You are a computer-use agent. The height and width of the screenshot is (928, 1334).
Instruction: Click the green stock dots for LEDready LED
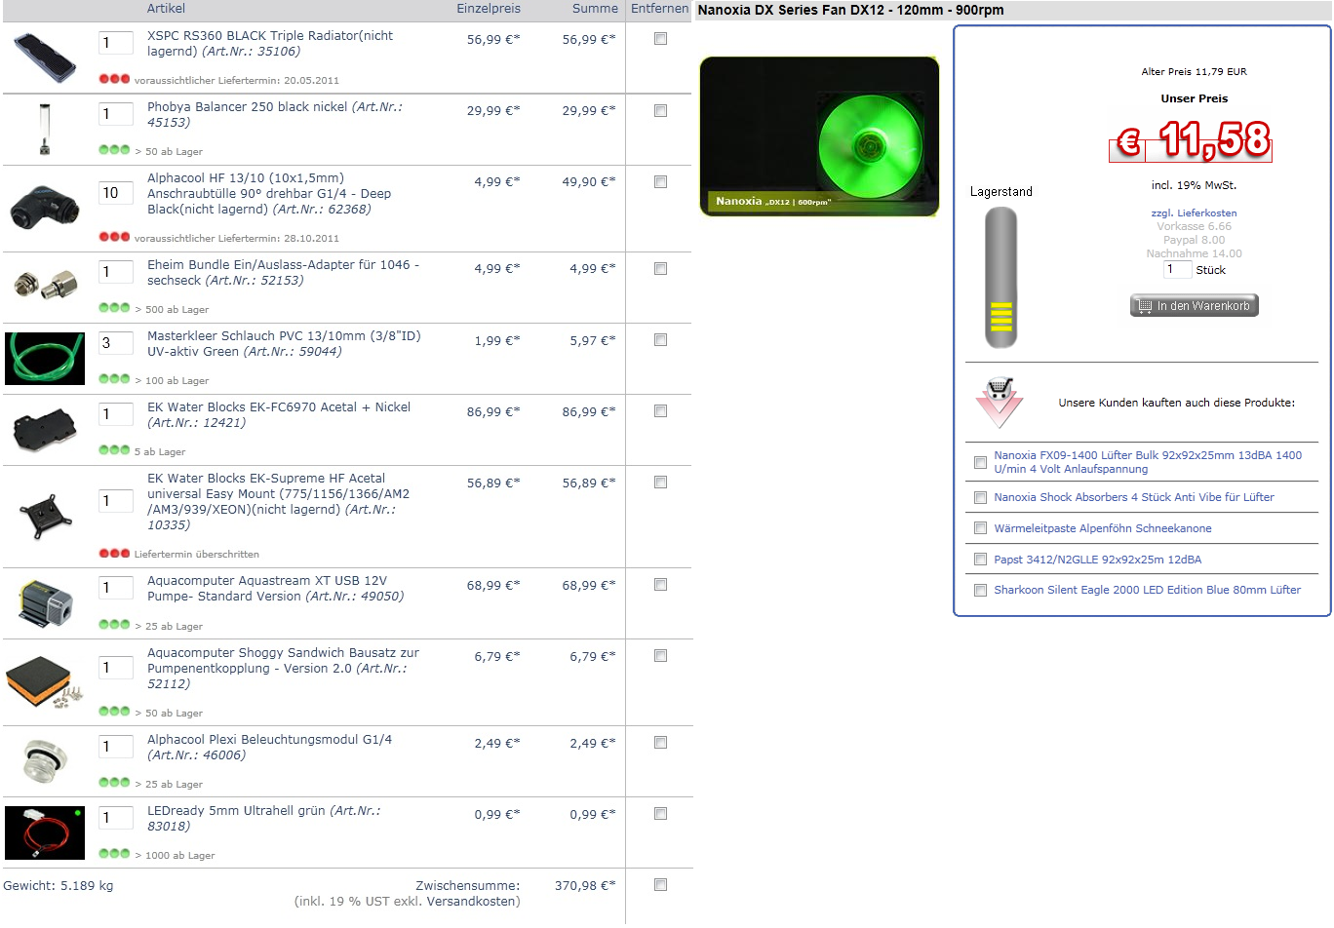click(x=114, y=854)
